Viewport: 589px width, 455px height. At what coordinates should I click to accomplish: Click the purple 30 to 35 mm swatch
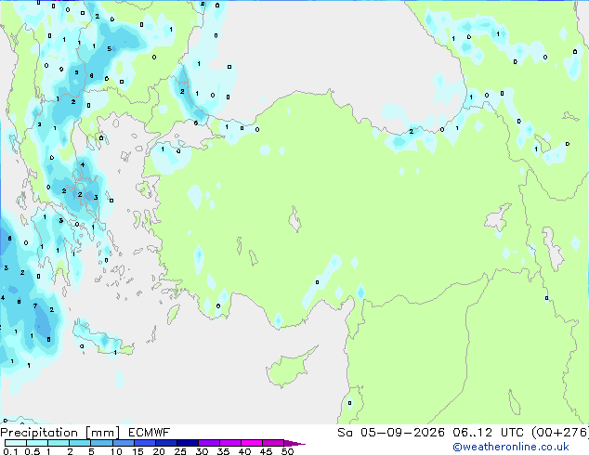209,443
